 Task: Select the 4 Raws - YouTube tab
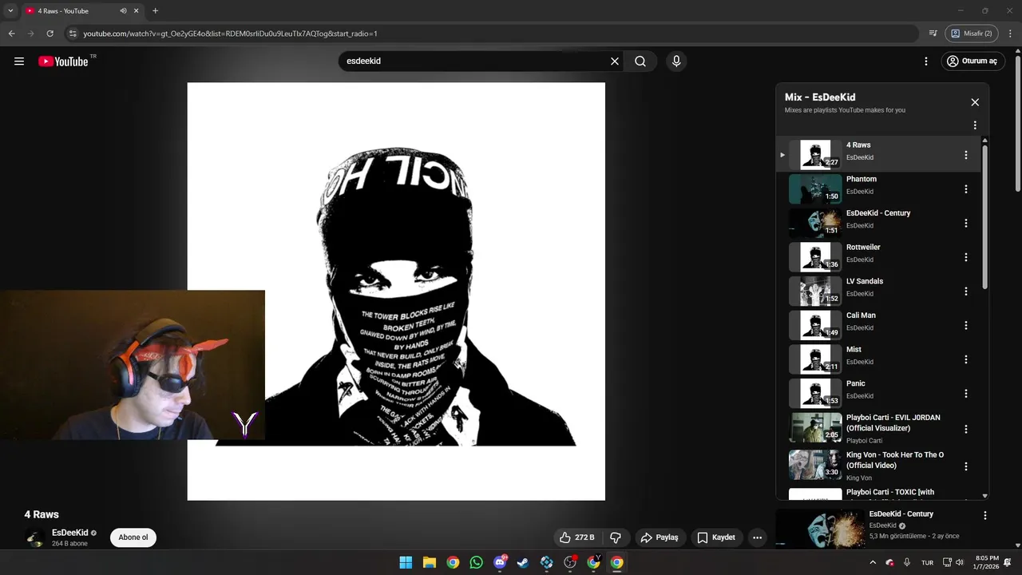pyautogui.click(x=82, y=11)
